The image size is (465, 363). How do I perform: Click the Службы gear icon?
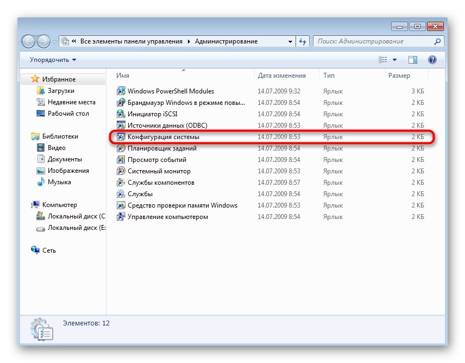pos(121,194)
